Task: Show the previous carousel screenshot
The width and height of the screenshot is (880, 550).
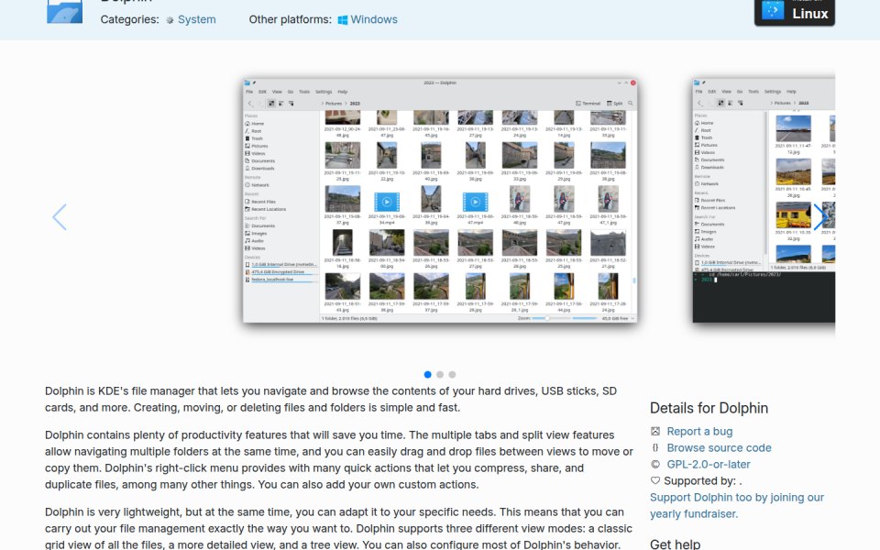Action: [60, 216]
